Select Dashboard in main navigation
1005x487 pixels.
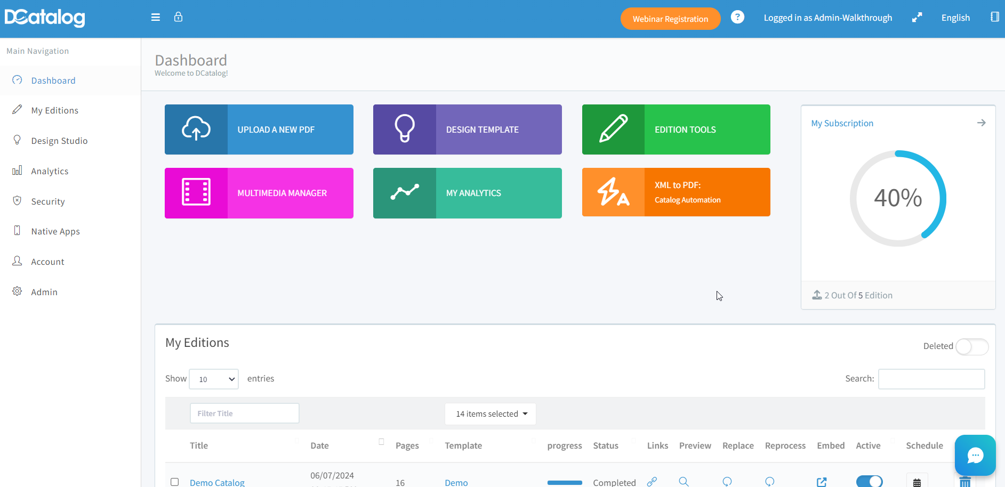pyautogui.click(x=53, y=80)
